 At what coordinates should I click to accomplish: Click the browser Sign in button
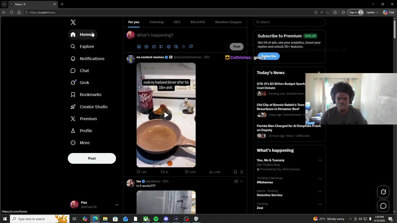(x=356, y=12)
